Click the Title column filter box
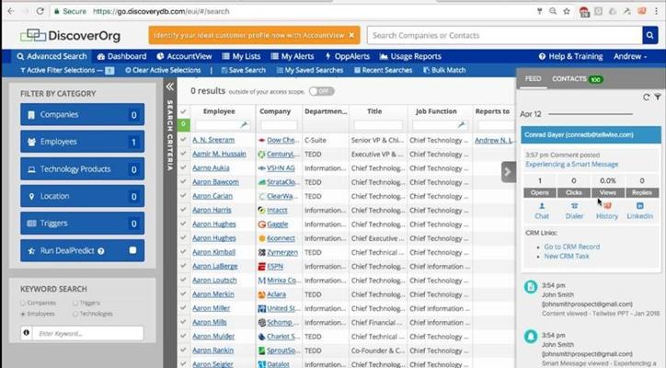 (377, 125)
